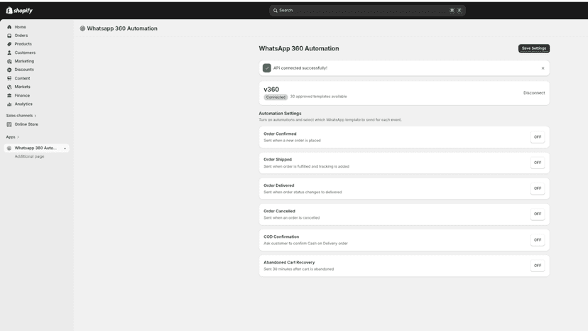This screenshot has height=331, width=588.
Task: Click 'Order Shipped' heading text
Action: click(x=278, y=160)
